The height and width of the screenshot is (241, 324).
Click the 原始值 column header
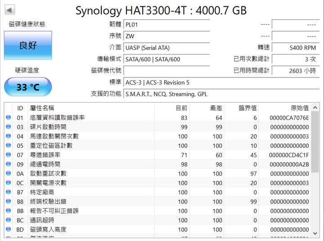click(299, 108)
